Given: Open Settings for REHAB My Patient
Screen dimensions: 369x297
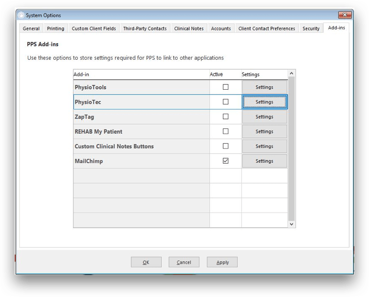Looking at the screenshot, I should [264, 131].
